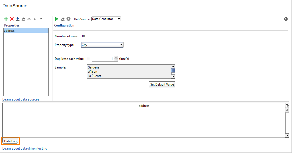The image size is (292, 153).
Task: Open the DataSource Data Generator dropdown
Action: 106,19
